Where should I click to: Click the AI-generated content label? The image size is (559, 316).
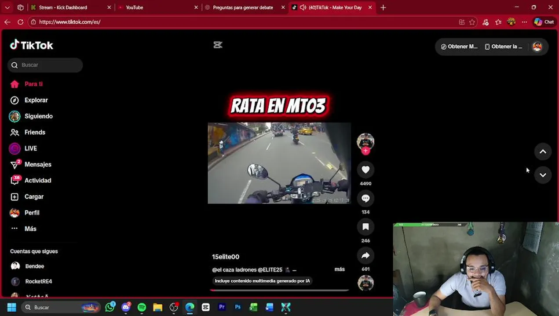[x=263, y=281]
